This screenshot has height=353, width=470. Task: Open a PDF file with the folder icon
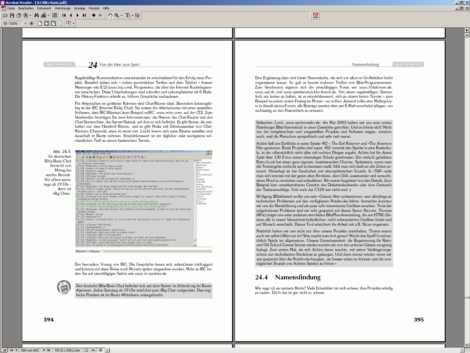click(5, 15)
